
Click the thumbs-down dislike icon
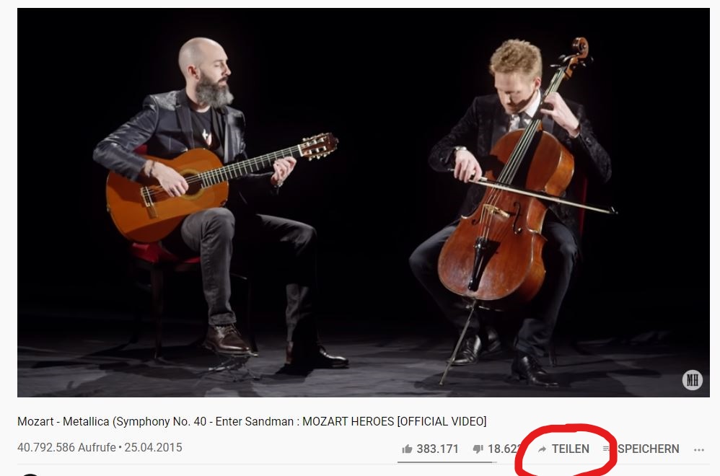tap(478, 449)
